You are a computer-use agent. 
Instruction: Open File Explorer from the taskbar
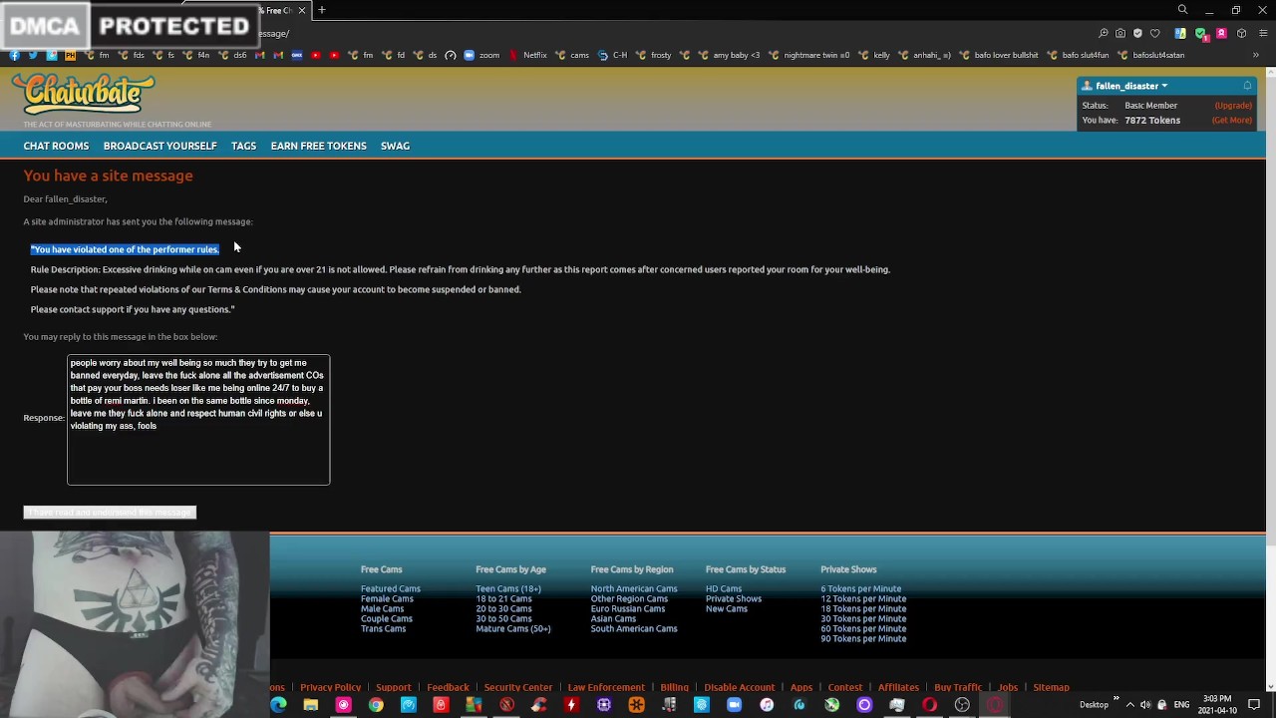pos(311,705)
